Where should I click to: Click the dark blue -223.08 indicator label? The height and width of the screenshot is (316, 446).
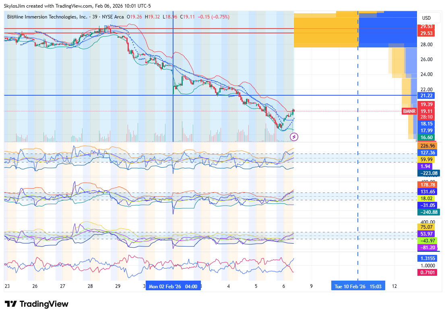(428, 173)
